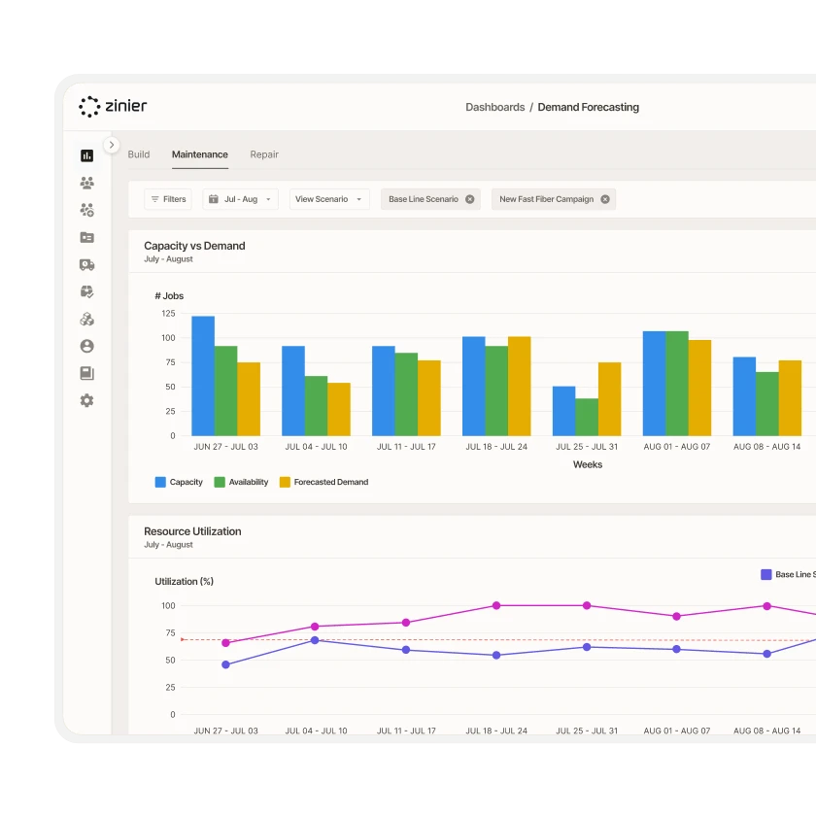This screenshot has width=816, height=816.
Task: Click the 'Capacity vs Demand' heading
Action: tap(194, 246)
